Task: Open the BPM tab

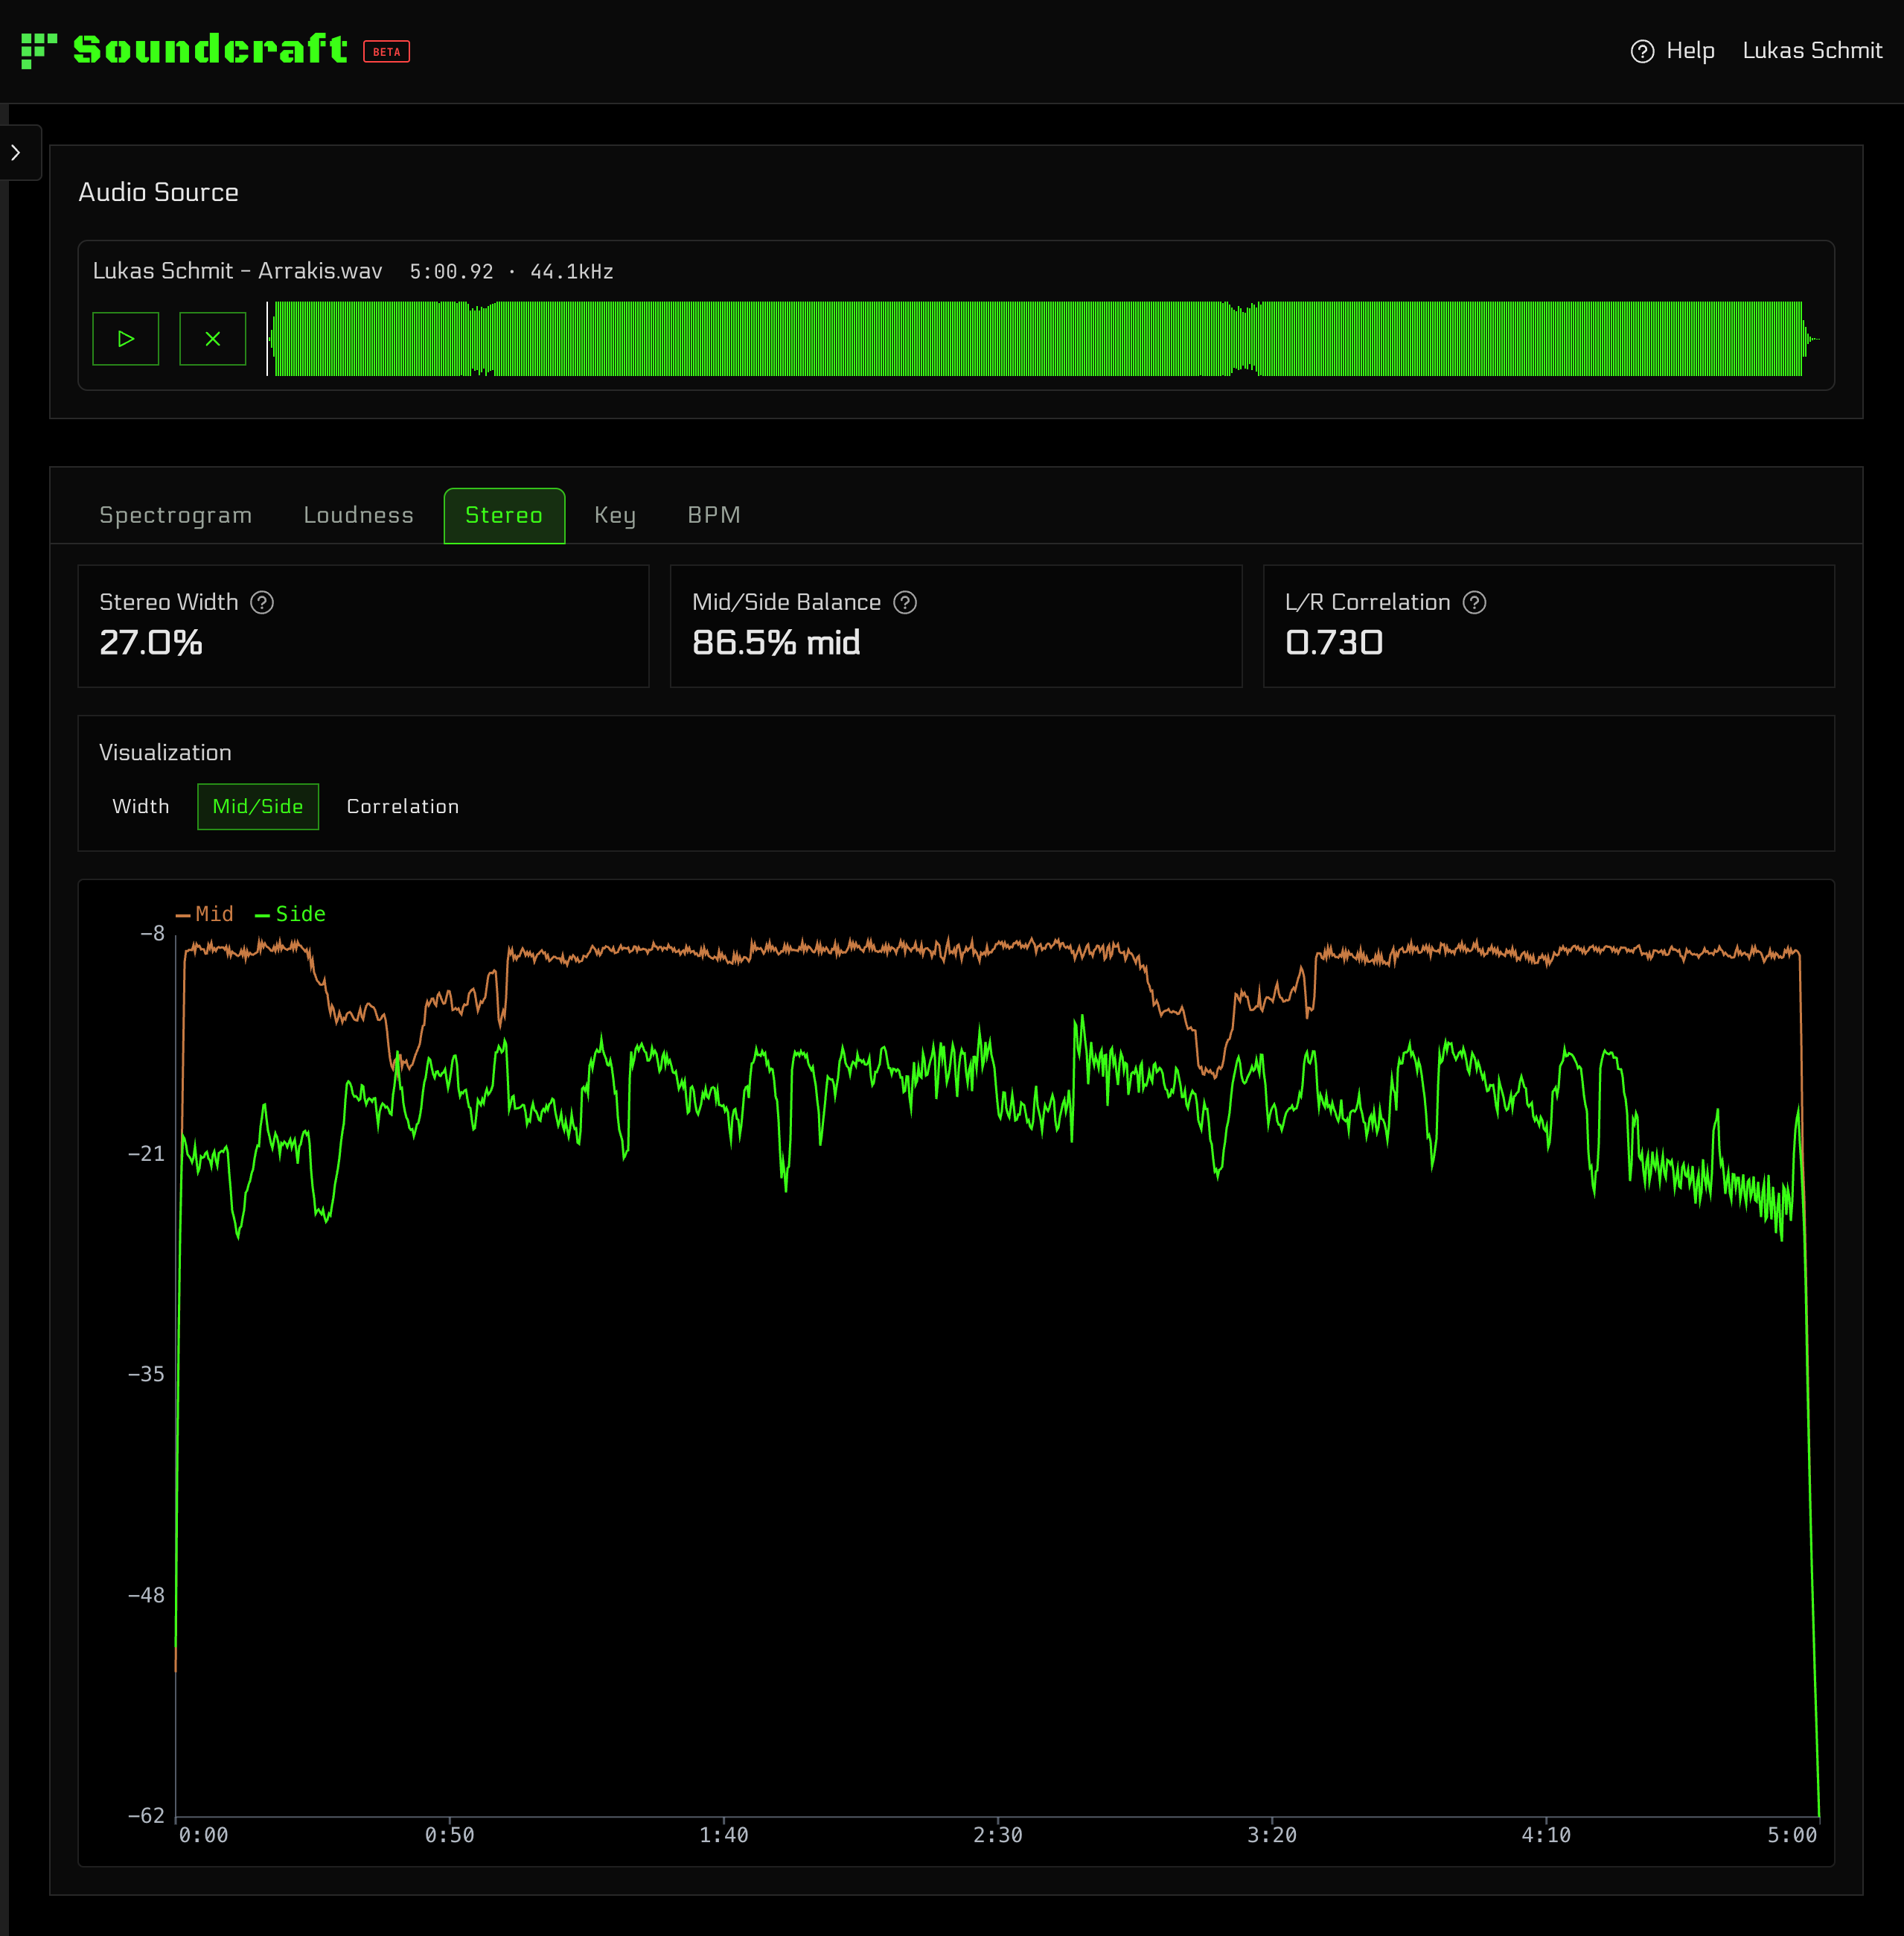Action: point(713,515)
